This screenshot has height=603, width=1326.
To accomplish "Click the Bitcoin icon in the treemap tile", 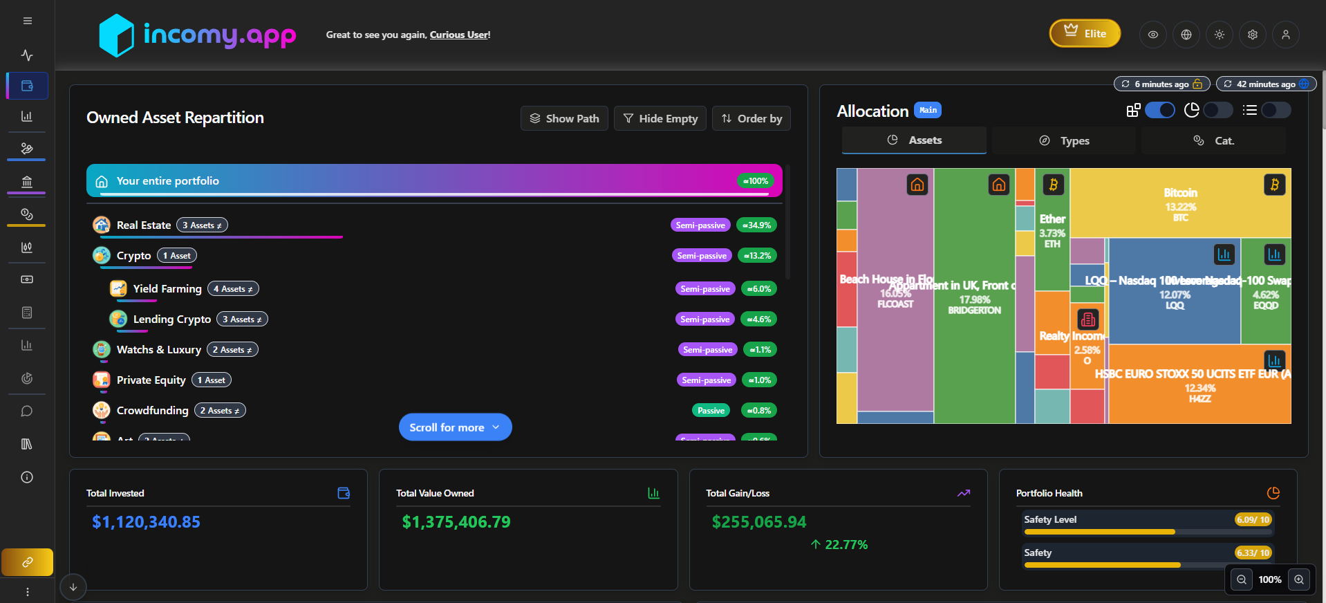I will (1275, 185).
